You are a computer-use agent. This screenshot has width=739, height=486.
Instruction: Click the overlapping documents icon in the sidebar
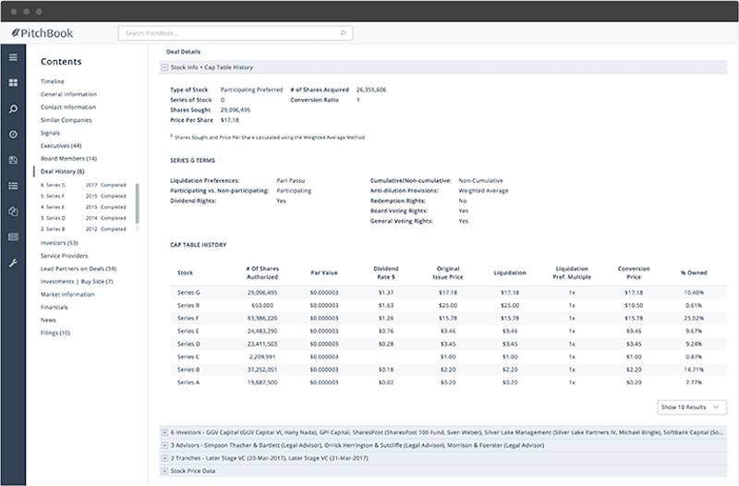(x=13, y=212)
